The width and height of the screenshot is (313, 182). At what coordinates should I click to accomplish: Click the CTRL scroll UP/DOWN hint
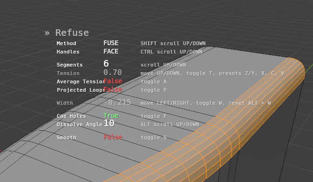pos(171,52)
